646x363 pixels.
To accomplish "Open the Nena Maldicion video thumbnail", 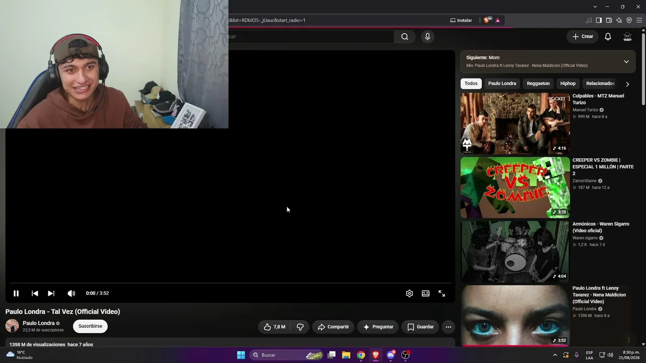I will tap(515, 316).
